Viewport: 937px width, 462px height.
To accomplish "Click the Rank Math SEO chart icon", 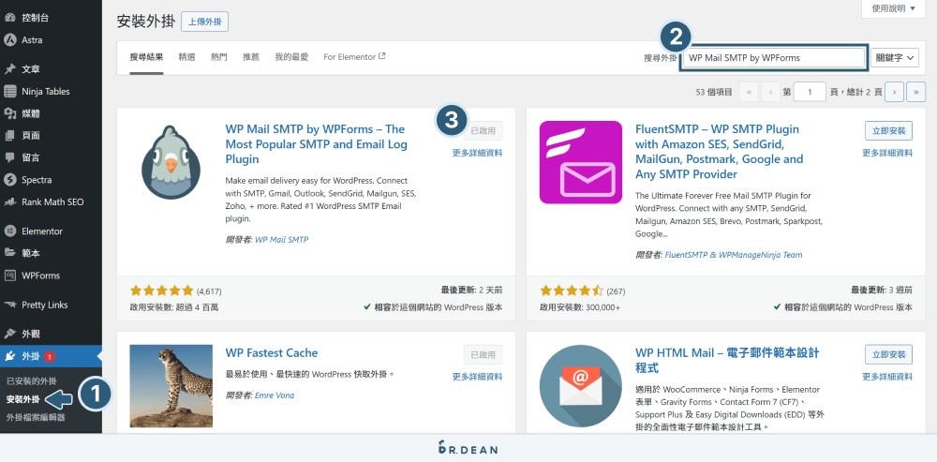I will click(9, 202).
